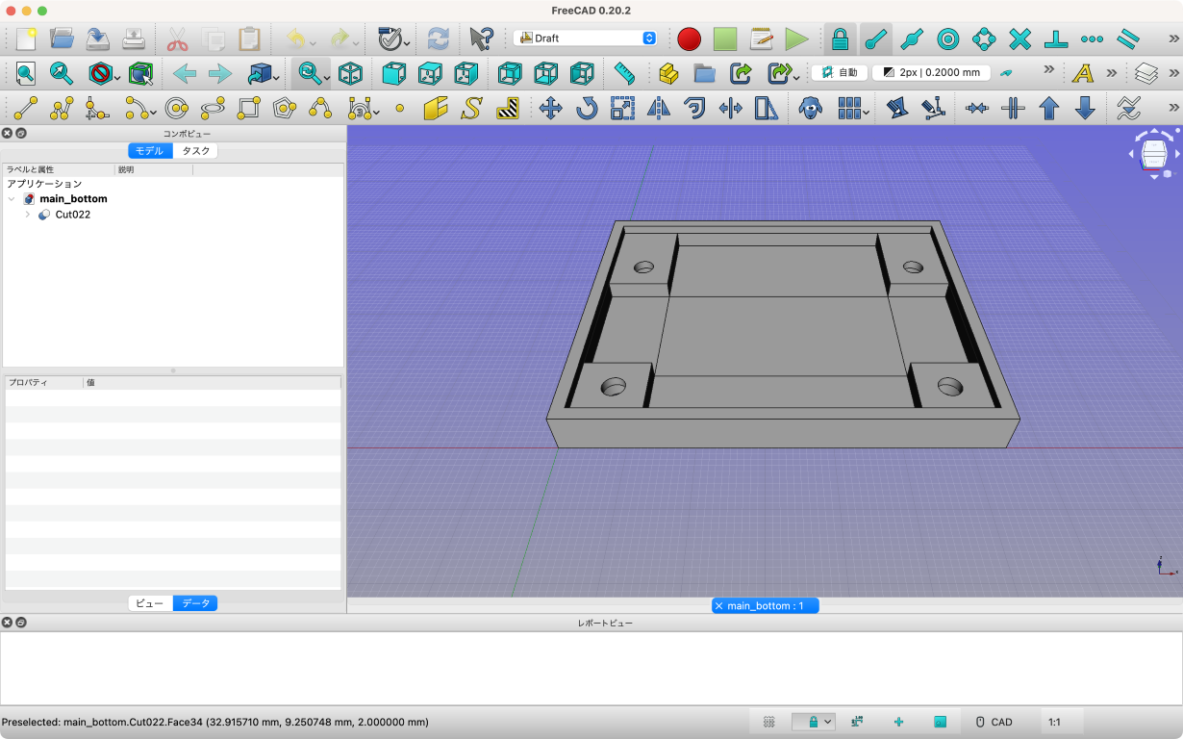Image resolution: width=1183 pixels, height=739 pixels.
Task: Switch to the タスク tab
Action: (195, 151)
